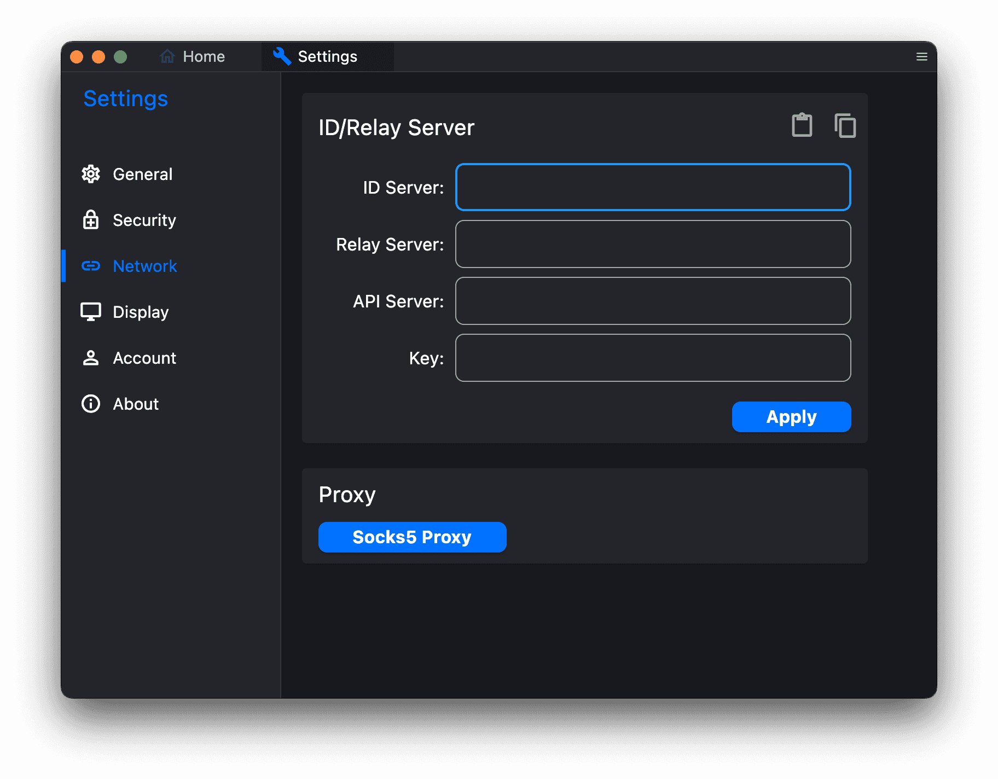Screen dimensions: 998x779
Task: Click the copy server config icon
Action: (x=845, y=125)
